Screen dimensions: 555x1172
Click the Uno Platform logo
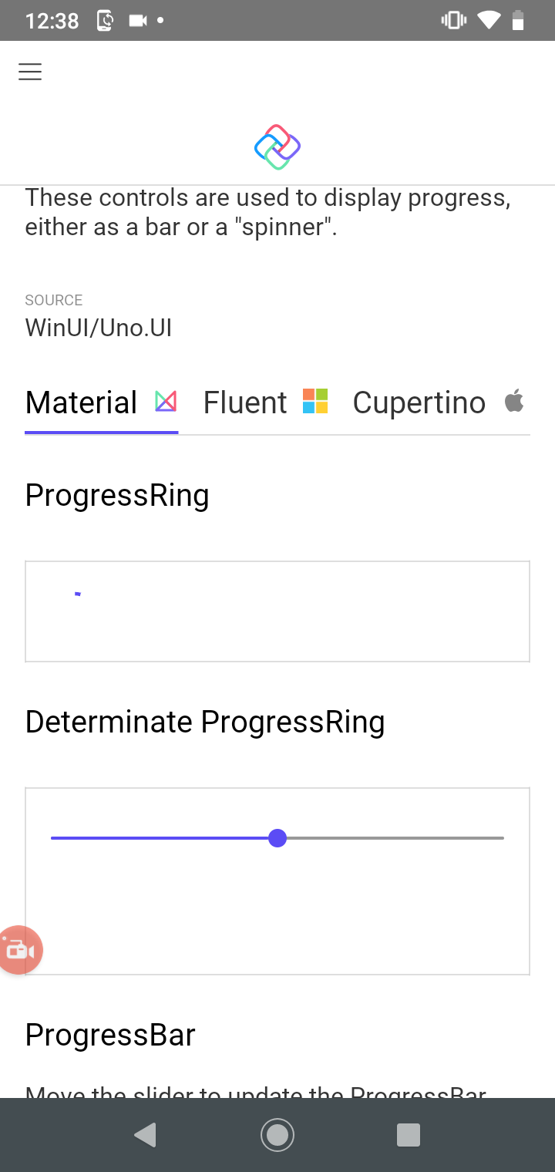tap(277, 146)
